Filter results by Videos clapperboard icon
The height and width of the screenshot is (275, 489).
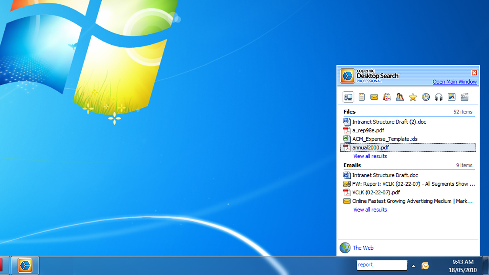pos(465,97)
